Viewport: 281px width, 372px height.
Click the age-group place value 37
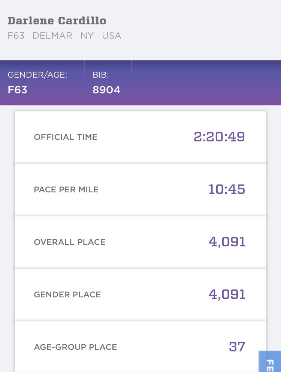pyautogui.click(x=237, y=347)
